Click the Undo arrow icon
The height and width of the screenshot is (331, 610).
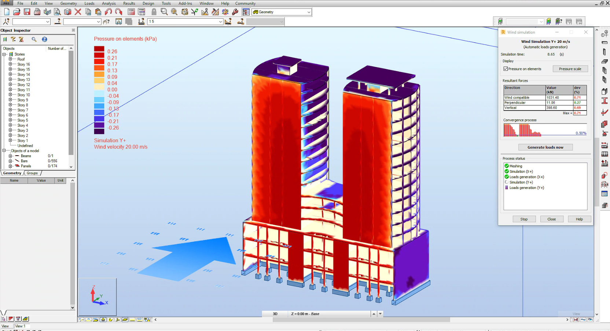(x=109, y=12)
